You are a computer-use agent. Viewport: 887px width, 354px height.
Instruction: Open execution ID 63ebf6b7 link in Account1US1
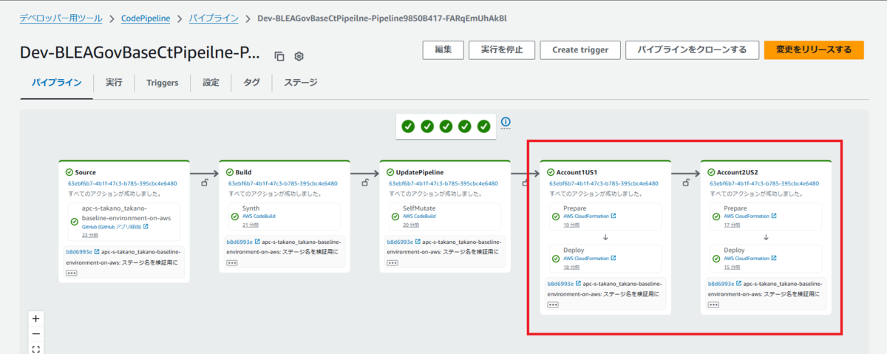pyautogui.click(x=604, y=183)
